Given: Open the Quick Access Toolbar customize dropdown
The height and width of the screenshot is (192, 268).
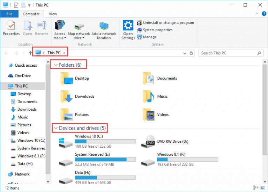Looking at the screenshot, I should pyautogui.click(x=29, y=6).
